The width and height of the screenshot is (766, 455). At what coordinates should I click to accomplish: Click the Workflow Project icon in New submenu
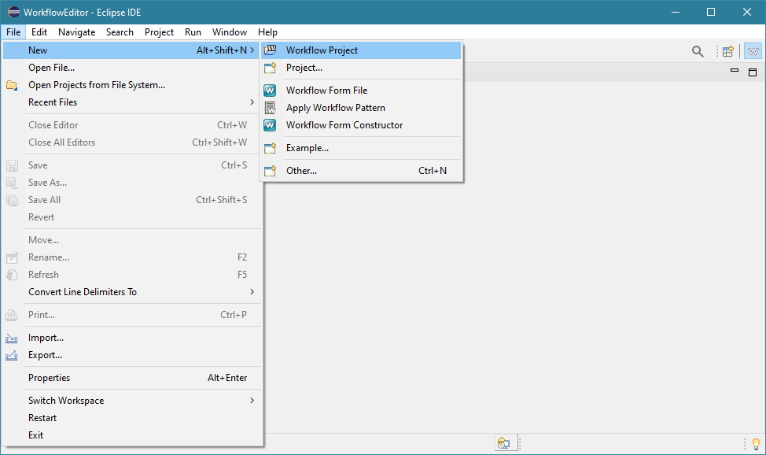271,50
